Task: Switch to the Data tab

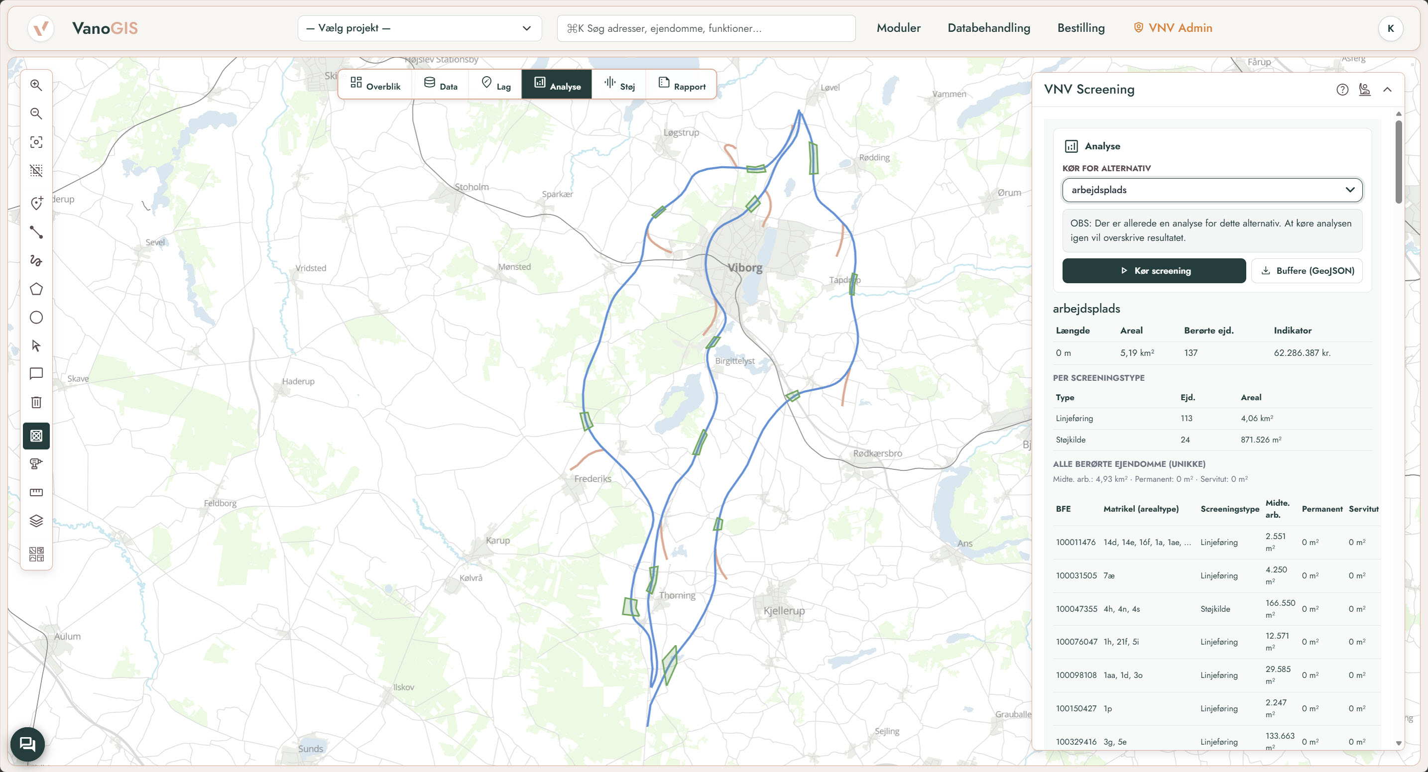Action: tap(441, 85)
